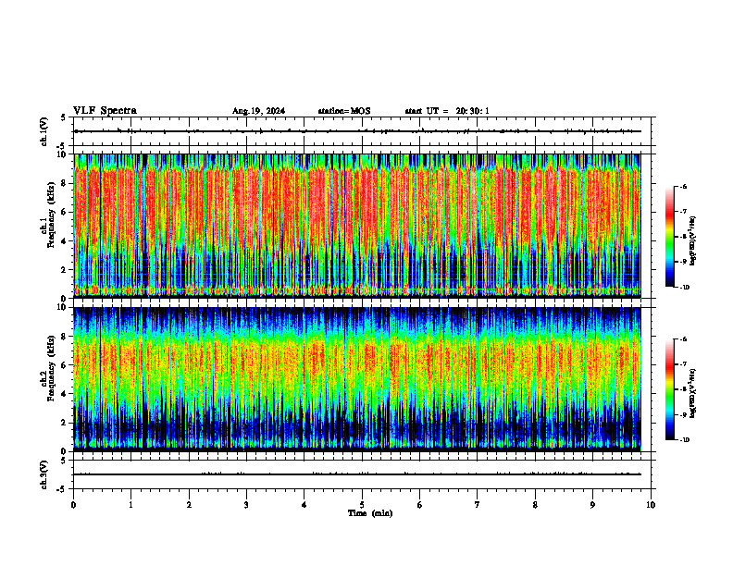This screenshot has width=733, height=566.
Task: Click the '-10' label on ch.2 color bar
Action: (685, 440)
